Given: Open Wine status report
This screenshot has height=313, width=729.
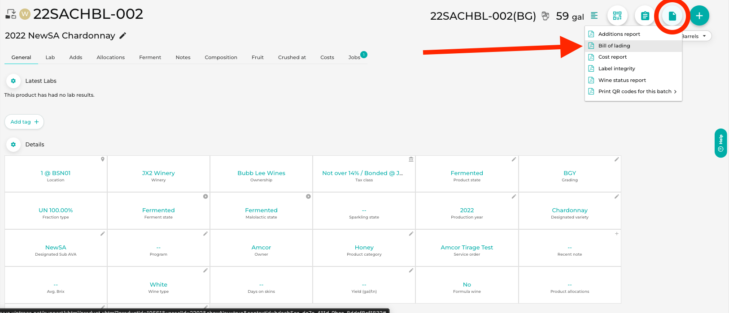Looking at the screenshot, I should tap(633, 80).
